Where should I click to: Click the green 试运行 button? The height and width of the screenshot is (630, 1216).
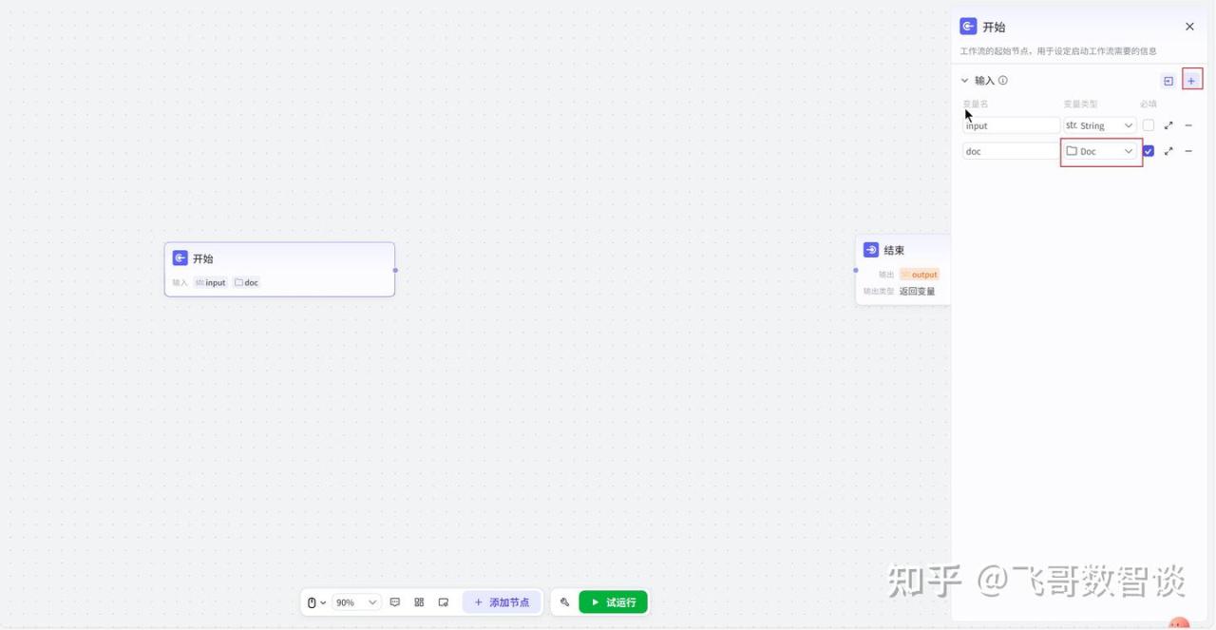click(x=613, y=602)
